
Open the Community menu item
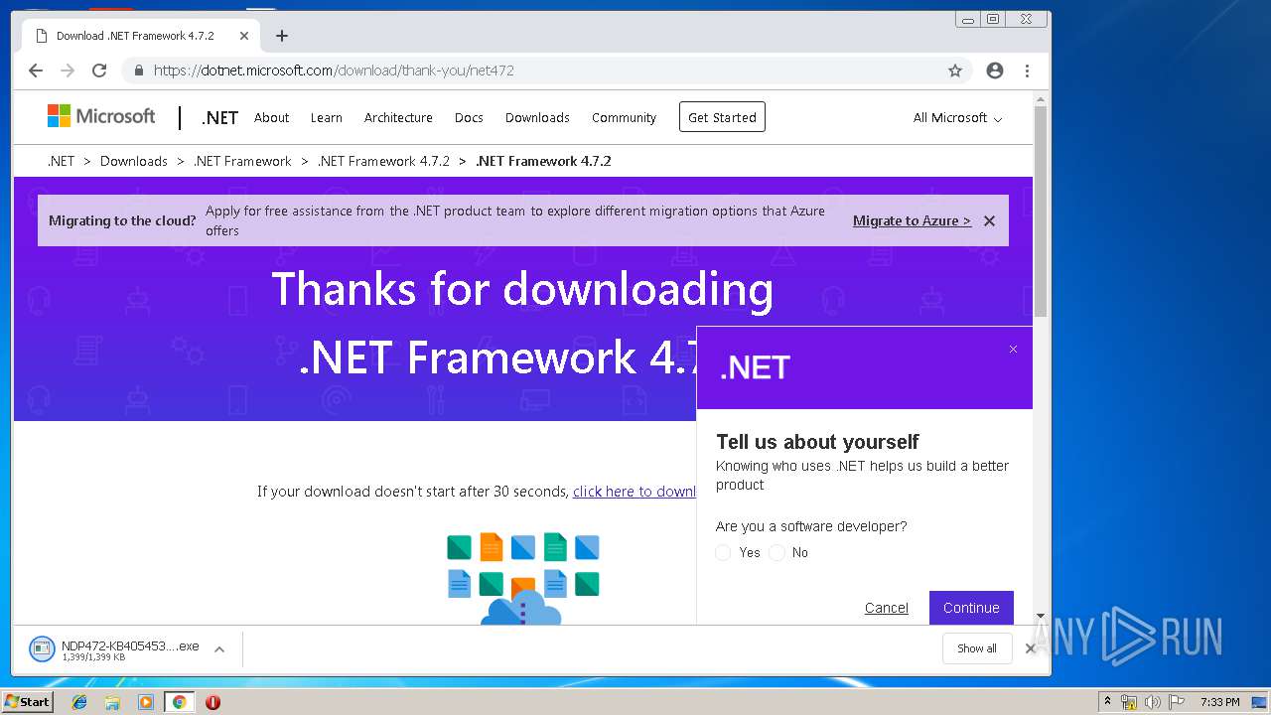coord(624,117)
